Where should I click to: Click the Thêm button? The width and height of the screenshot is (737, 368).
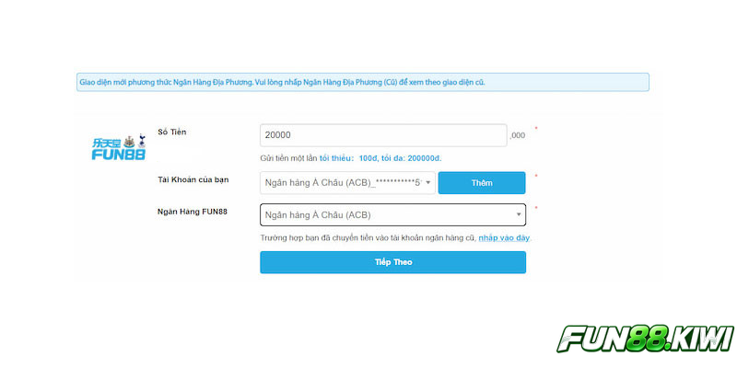482,182
